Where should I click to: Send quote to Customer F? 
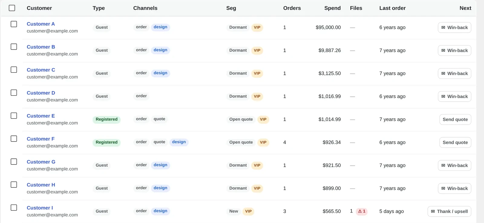tap(455, 142)
